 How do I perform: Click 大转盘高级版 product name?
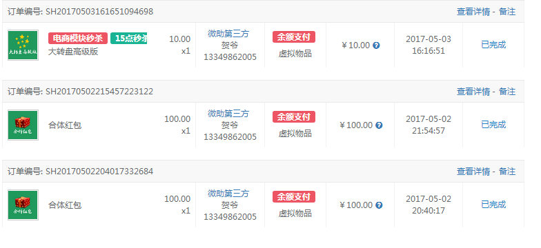pyautogui.click(x=73, y=52)
